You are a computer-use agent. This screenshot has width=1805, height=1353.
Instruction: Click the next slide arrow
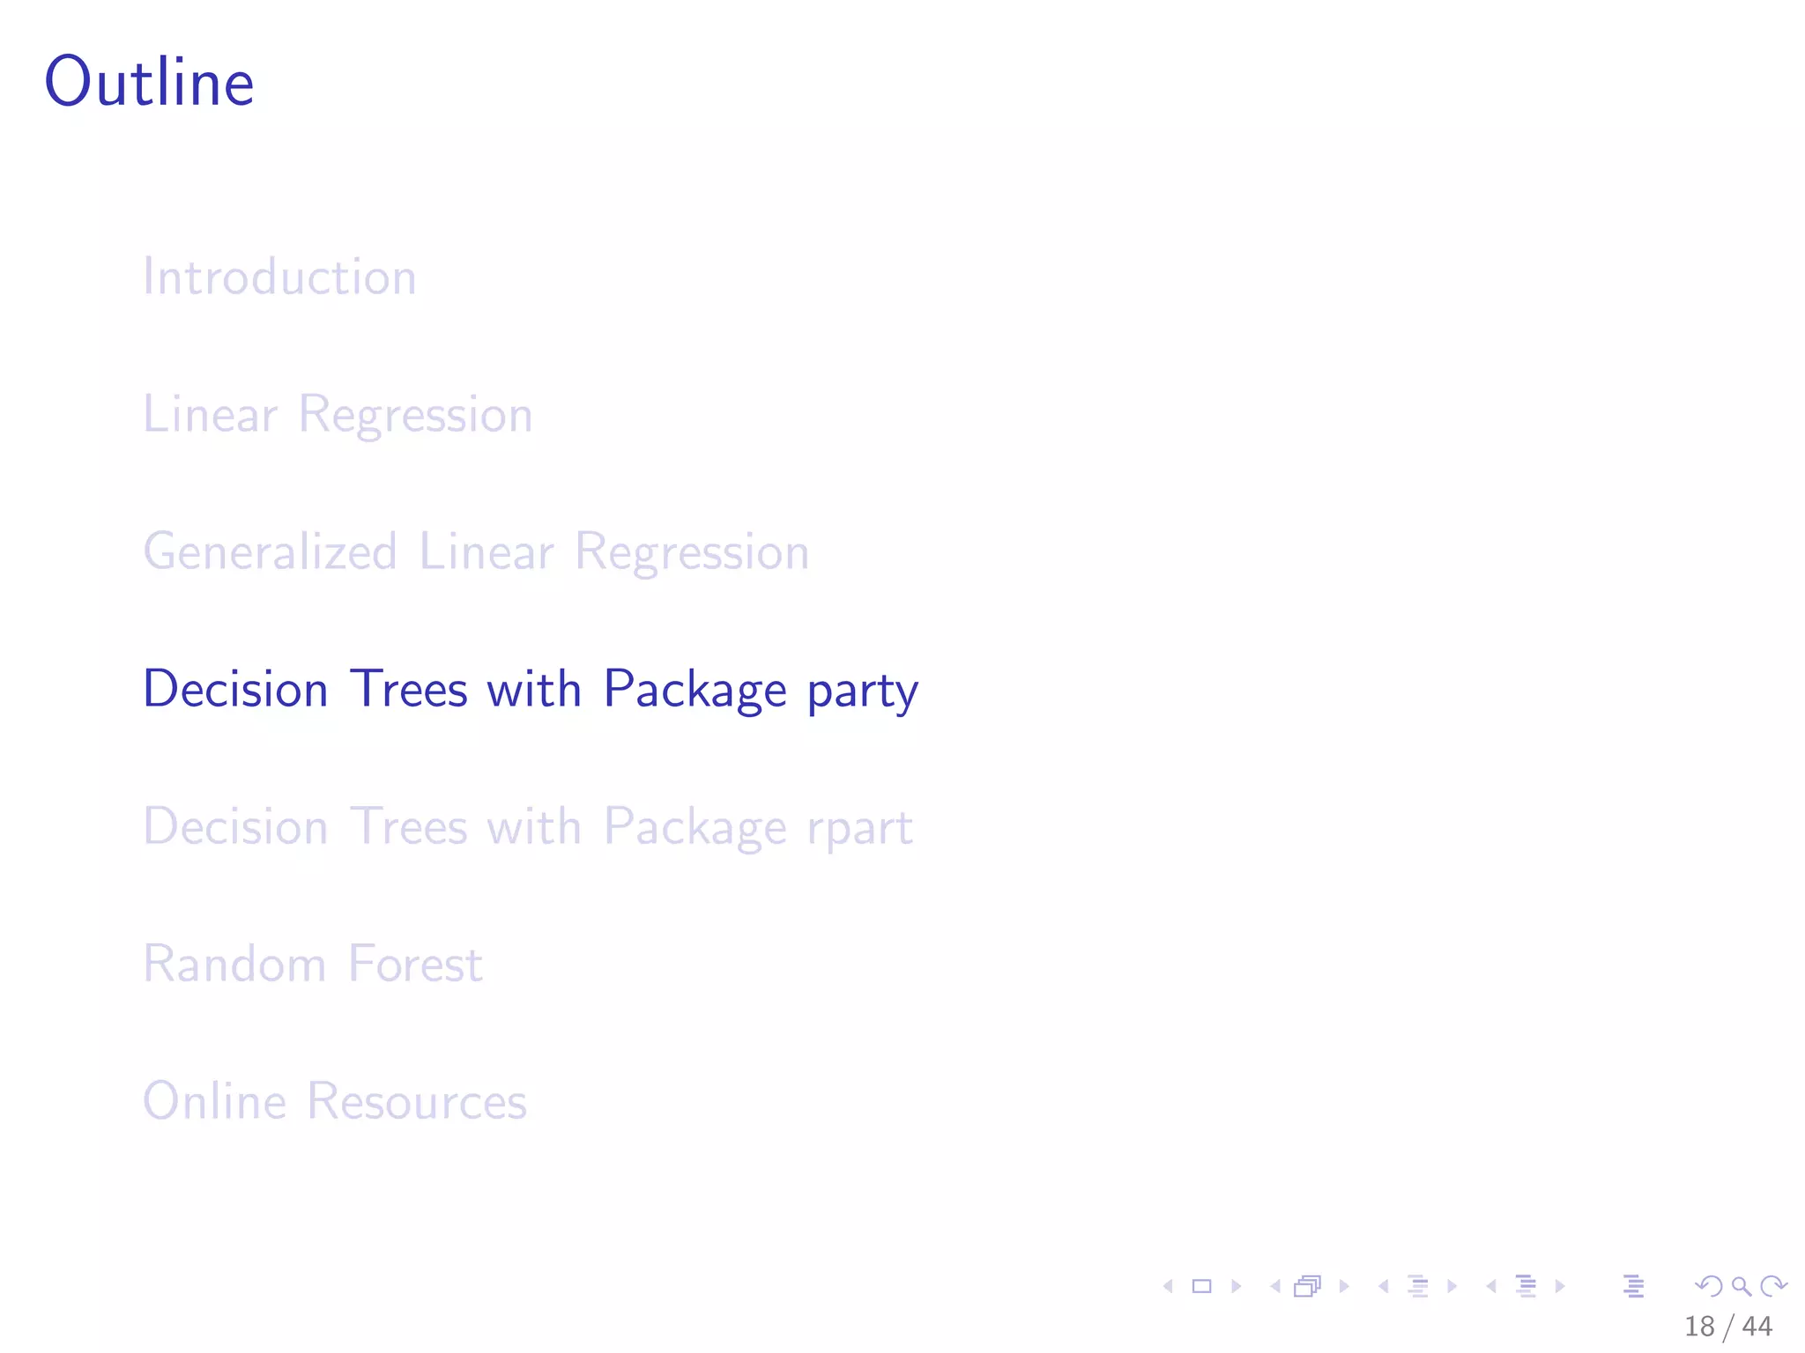coord(1236,1286)
